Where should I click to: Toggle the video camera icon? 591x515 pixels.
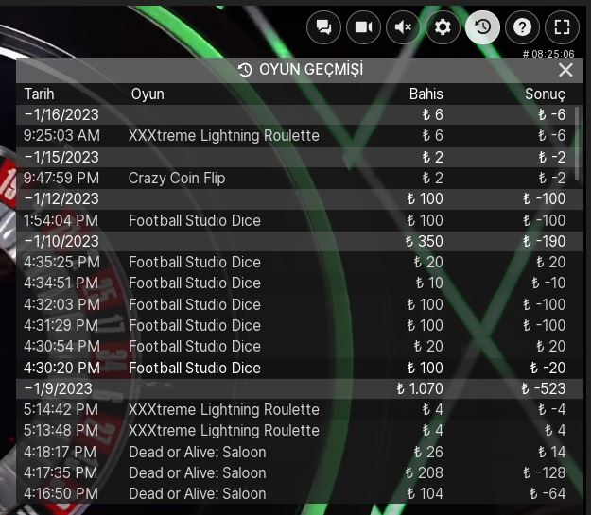(x=363, y=27)
